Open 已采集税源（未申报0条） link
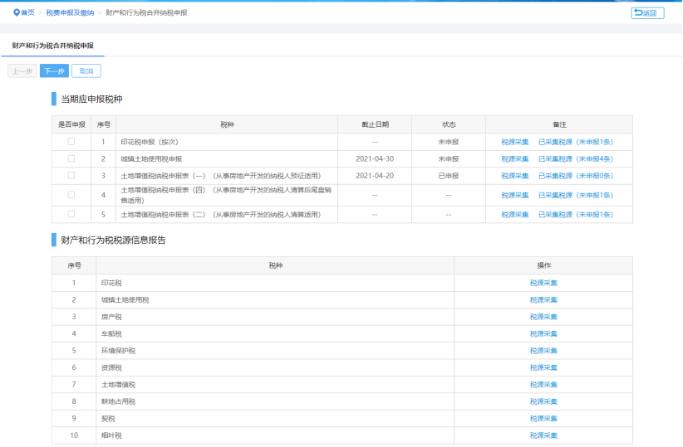 576,176
